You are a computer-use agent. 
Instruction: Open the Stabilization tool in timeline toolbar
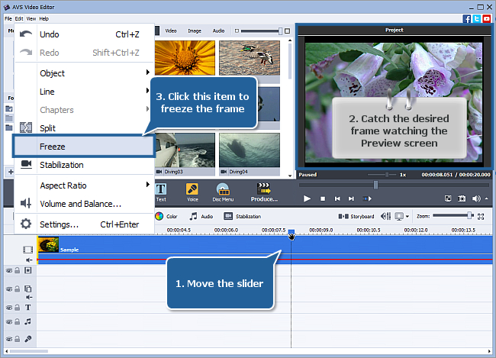click(243, 216)
